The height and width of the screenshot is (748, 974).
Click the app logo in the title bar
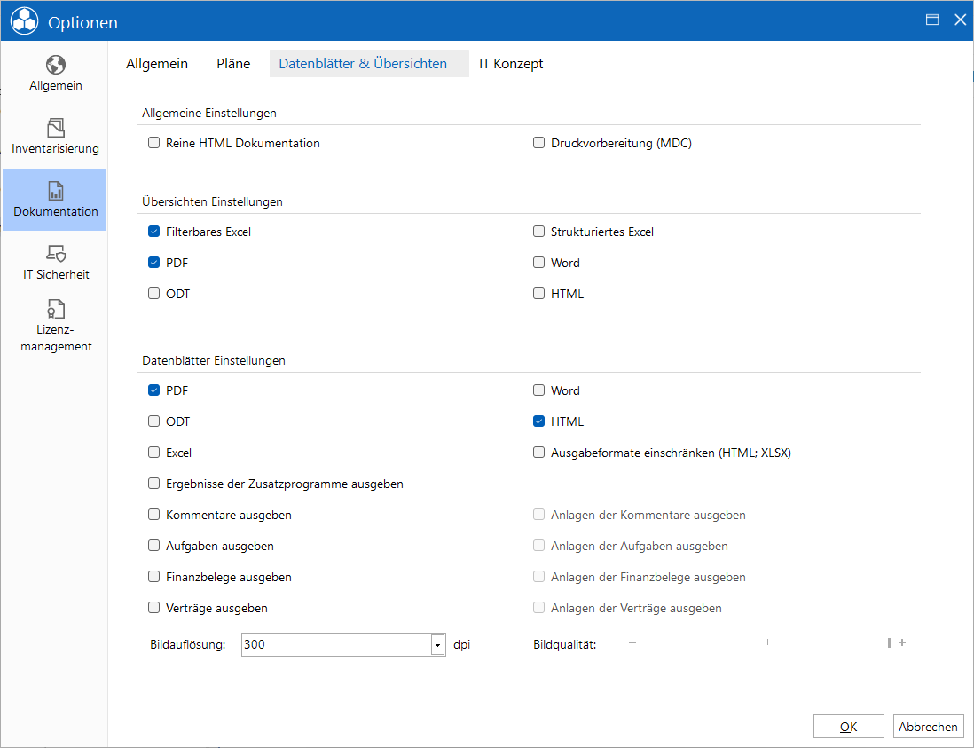25,21
